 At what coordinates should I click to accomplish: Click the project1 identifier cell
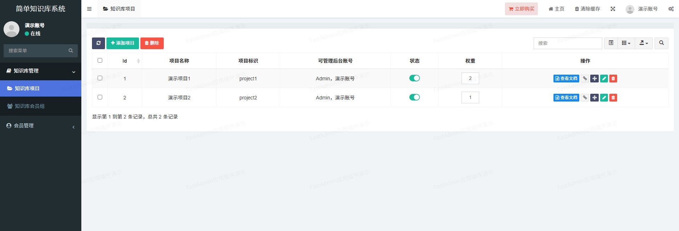point(248,79)
